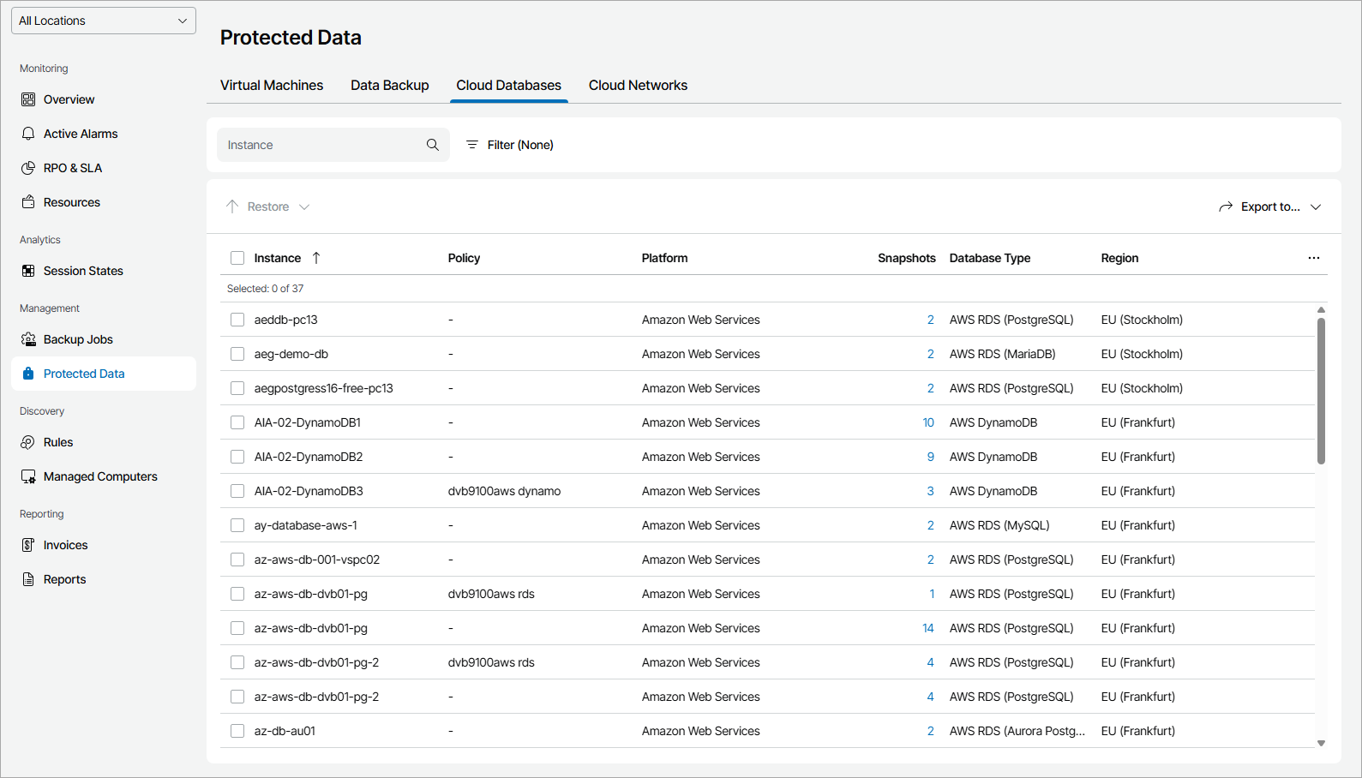Expand the All Locations dropdown
This screenshot has width=1362, height=778.
[x=104, y=21]
